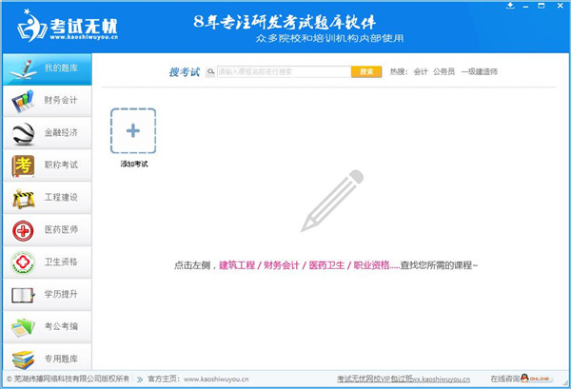Open the official homepage www.kaoshiwuyou.cn link
Viewport: 571px width, 389px height.
(x=216, y=379)
